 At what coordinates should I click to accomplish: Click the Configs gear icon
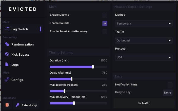(7, 80)
